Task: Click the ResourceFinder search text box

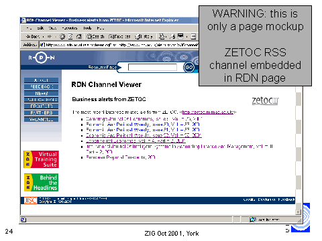Action: tap(152, 67)
